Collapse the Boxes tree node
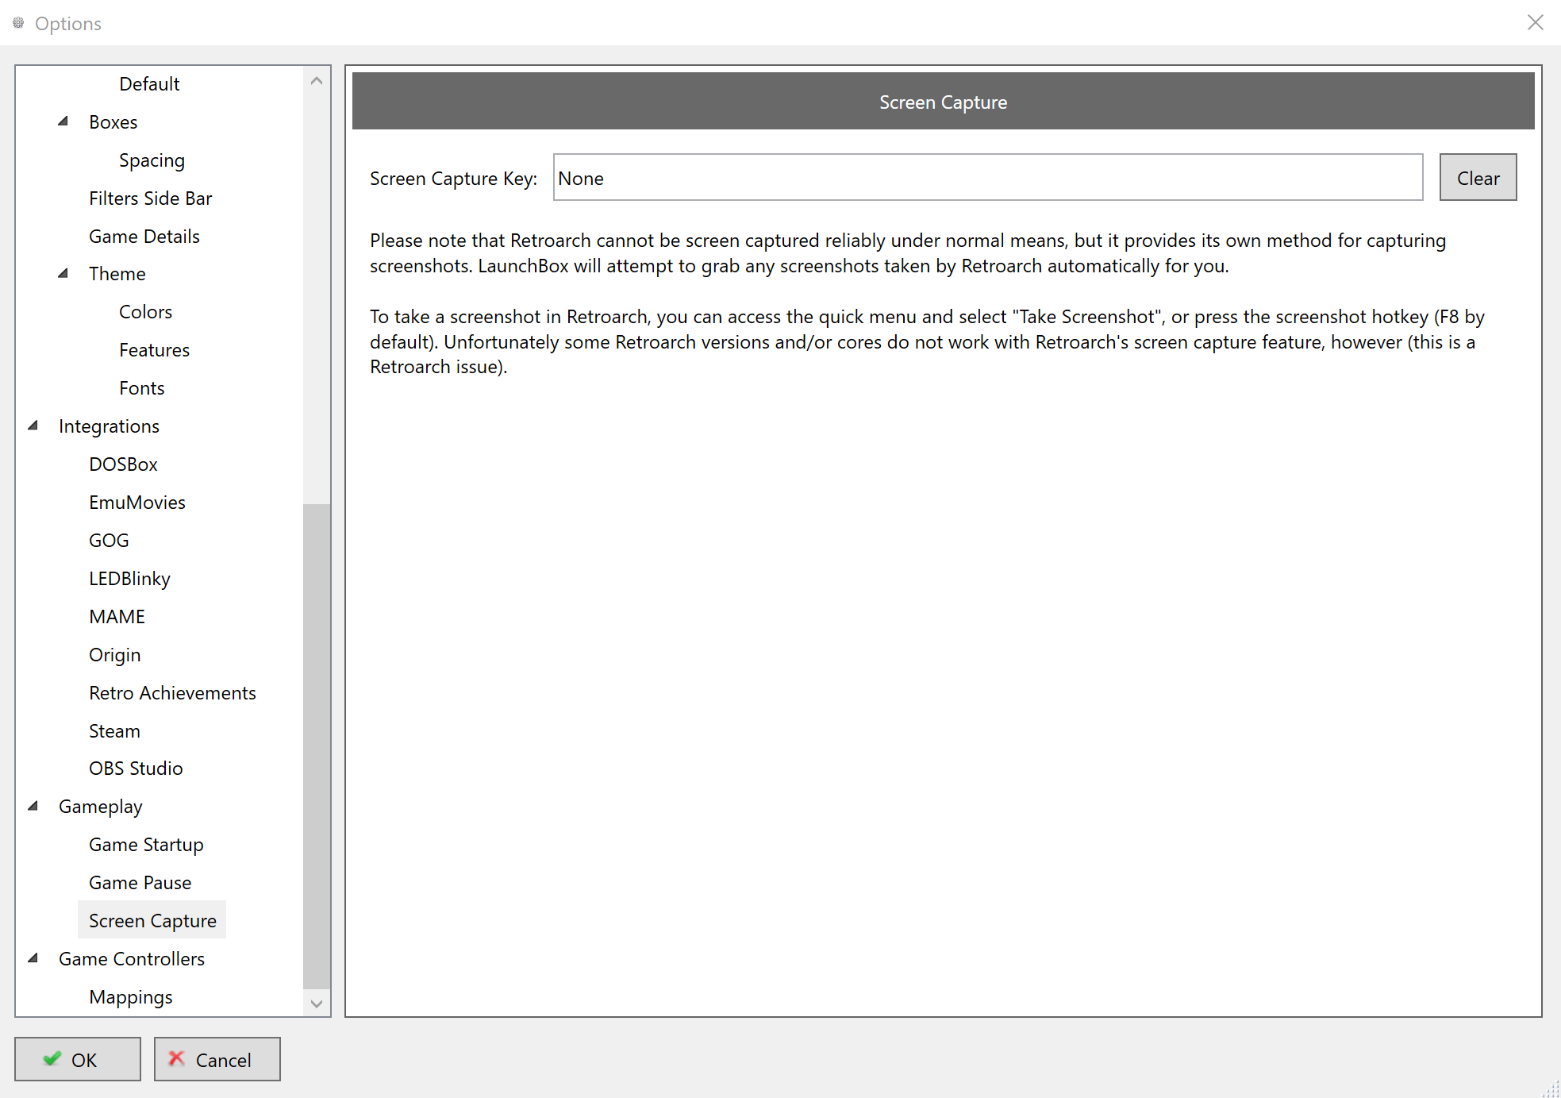 tap(63, 121)
